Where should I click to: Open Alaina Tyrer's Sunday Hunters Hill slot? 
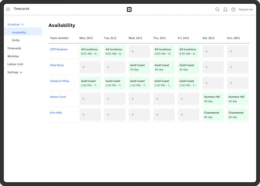click(x=237, y=99)
